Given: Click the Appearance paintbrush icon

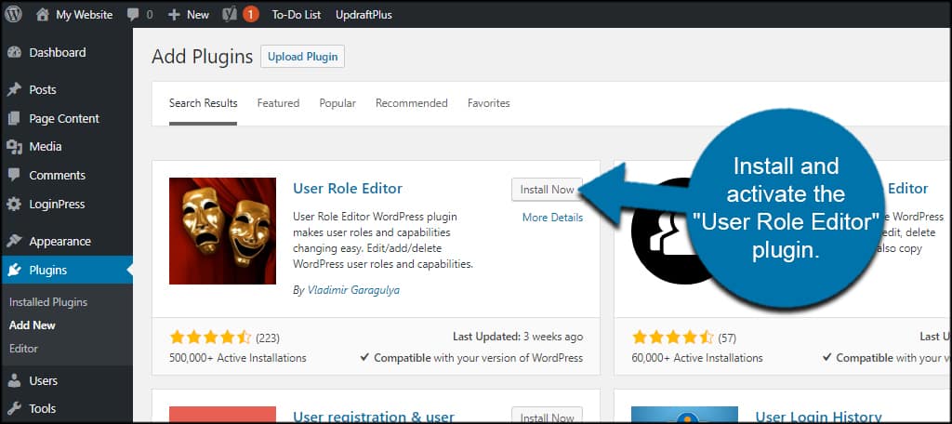Looking at the screenshot, I should [x=15, y=241].
